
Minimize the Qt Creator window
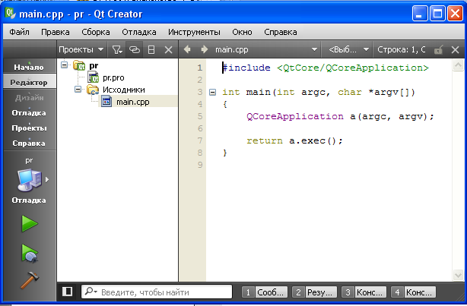[420, 14]
